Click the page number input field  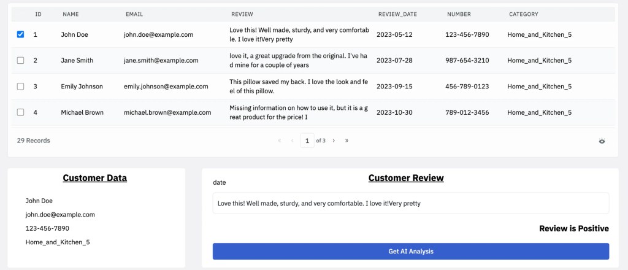307,141
